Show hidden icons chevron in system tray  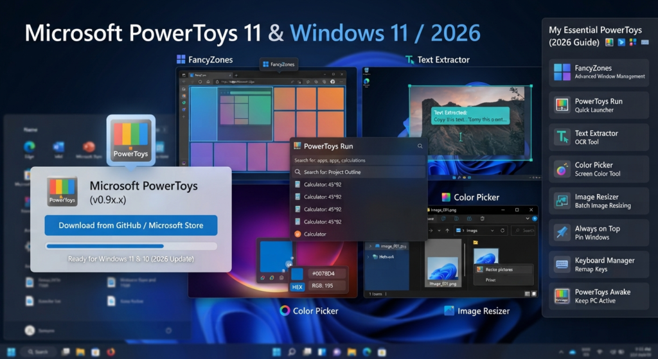coord(560,352)
